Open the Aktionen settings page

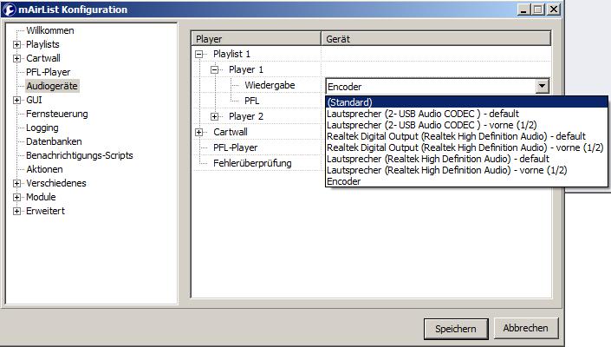pos(44,169)
